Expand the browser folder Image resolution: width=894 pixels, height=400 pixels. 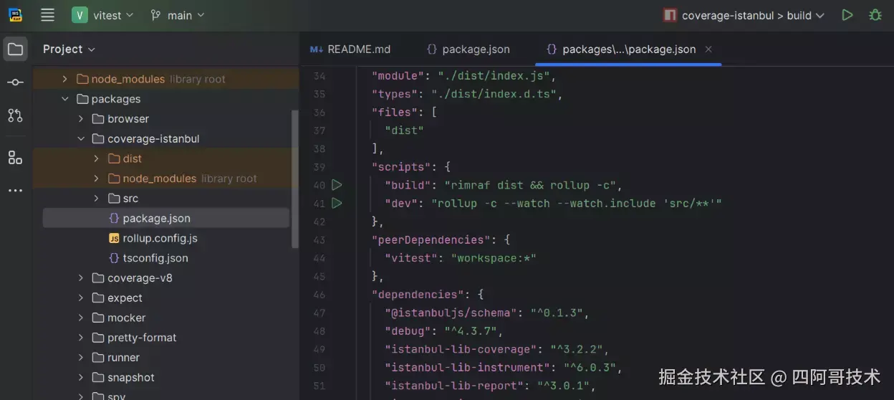click(x=81, y=119)
